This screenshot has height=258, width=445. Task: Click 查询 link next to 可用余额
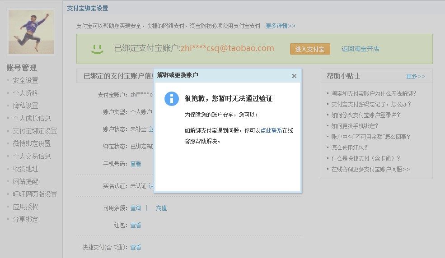(x=136, y=208)
